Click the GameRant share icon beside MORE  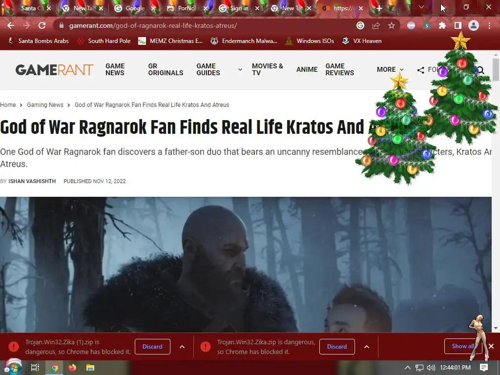tap(420, 70)
